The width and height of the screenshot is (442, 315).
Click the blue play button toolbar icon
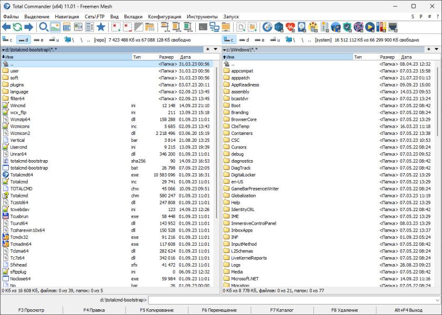coord(370,27)
